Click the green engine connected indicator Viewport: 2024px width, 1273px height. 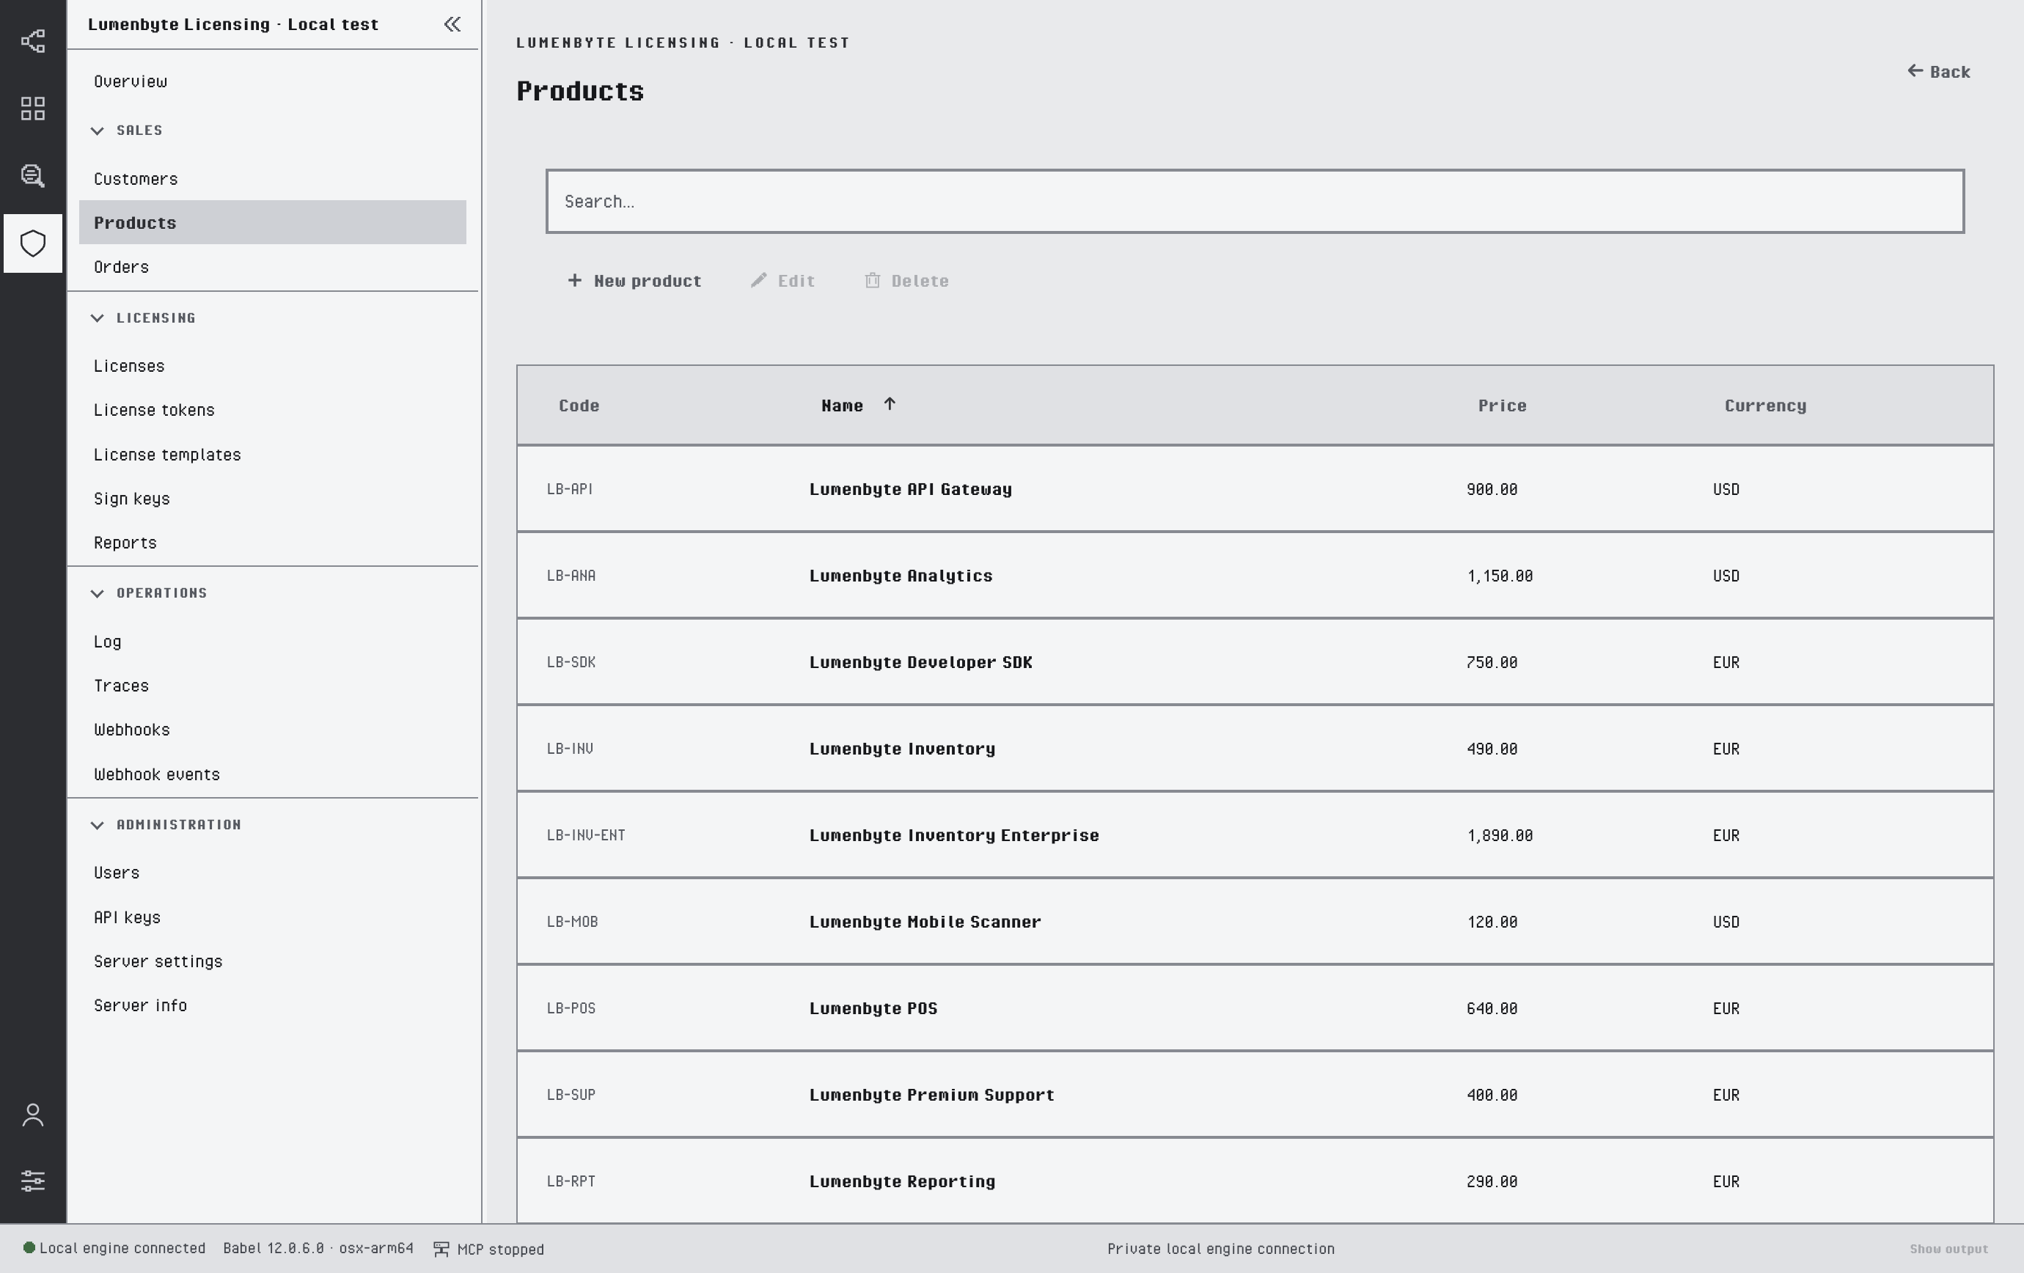[x=29, y=1248]
